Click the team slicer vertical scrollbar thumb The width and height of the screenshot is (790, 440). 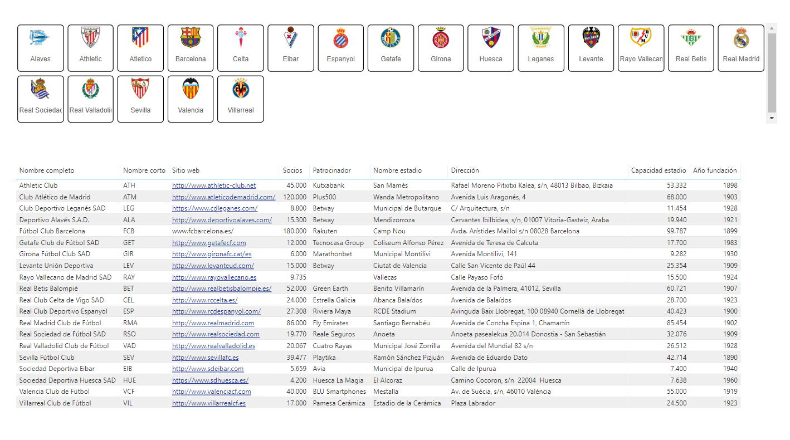(x=772, y=72)
